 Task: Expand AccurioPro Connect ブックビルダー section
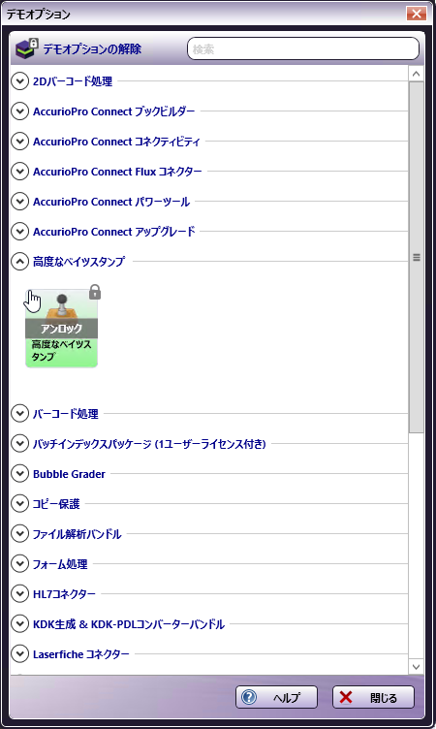click(19, 111)
